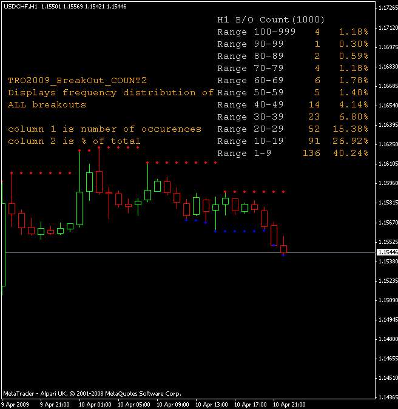Select the Range 1-9 row label
This screenshot has width=398, height=409.
pyautogui.click(x=242, y=153)
